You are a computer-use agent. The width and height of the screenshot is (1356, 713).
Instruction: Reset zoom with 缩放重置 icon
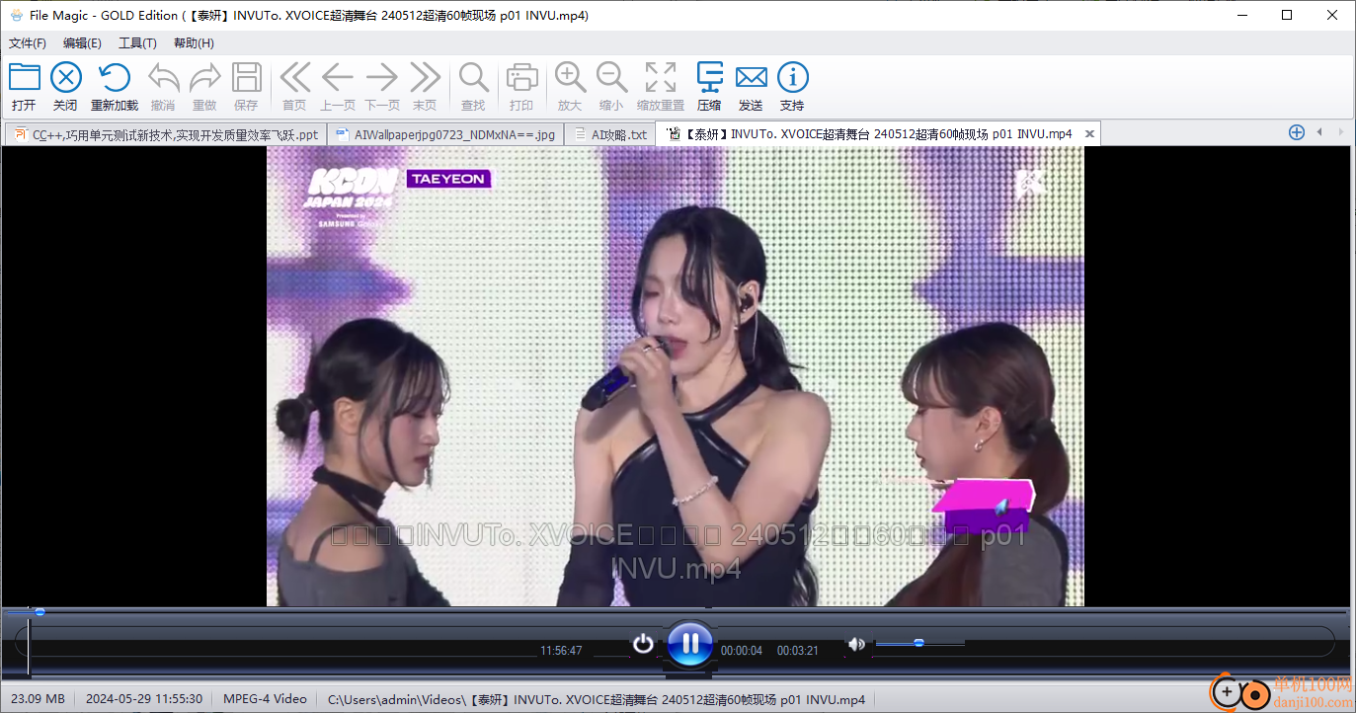pyautogui.click(x=661, y=78)
